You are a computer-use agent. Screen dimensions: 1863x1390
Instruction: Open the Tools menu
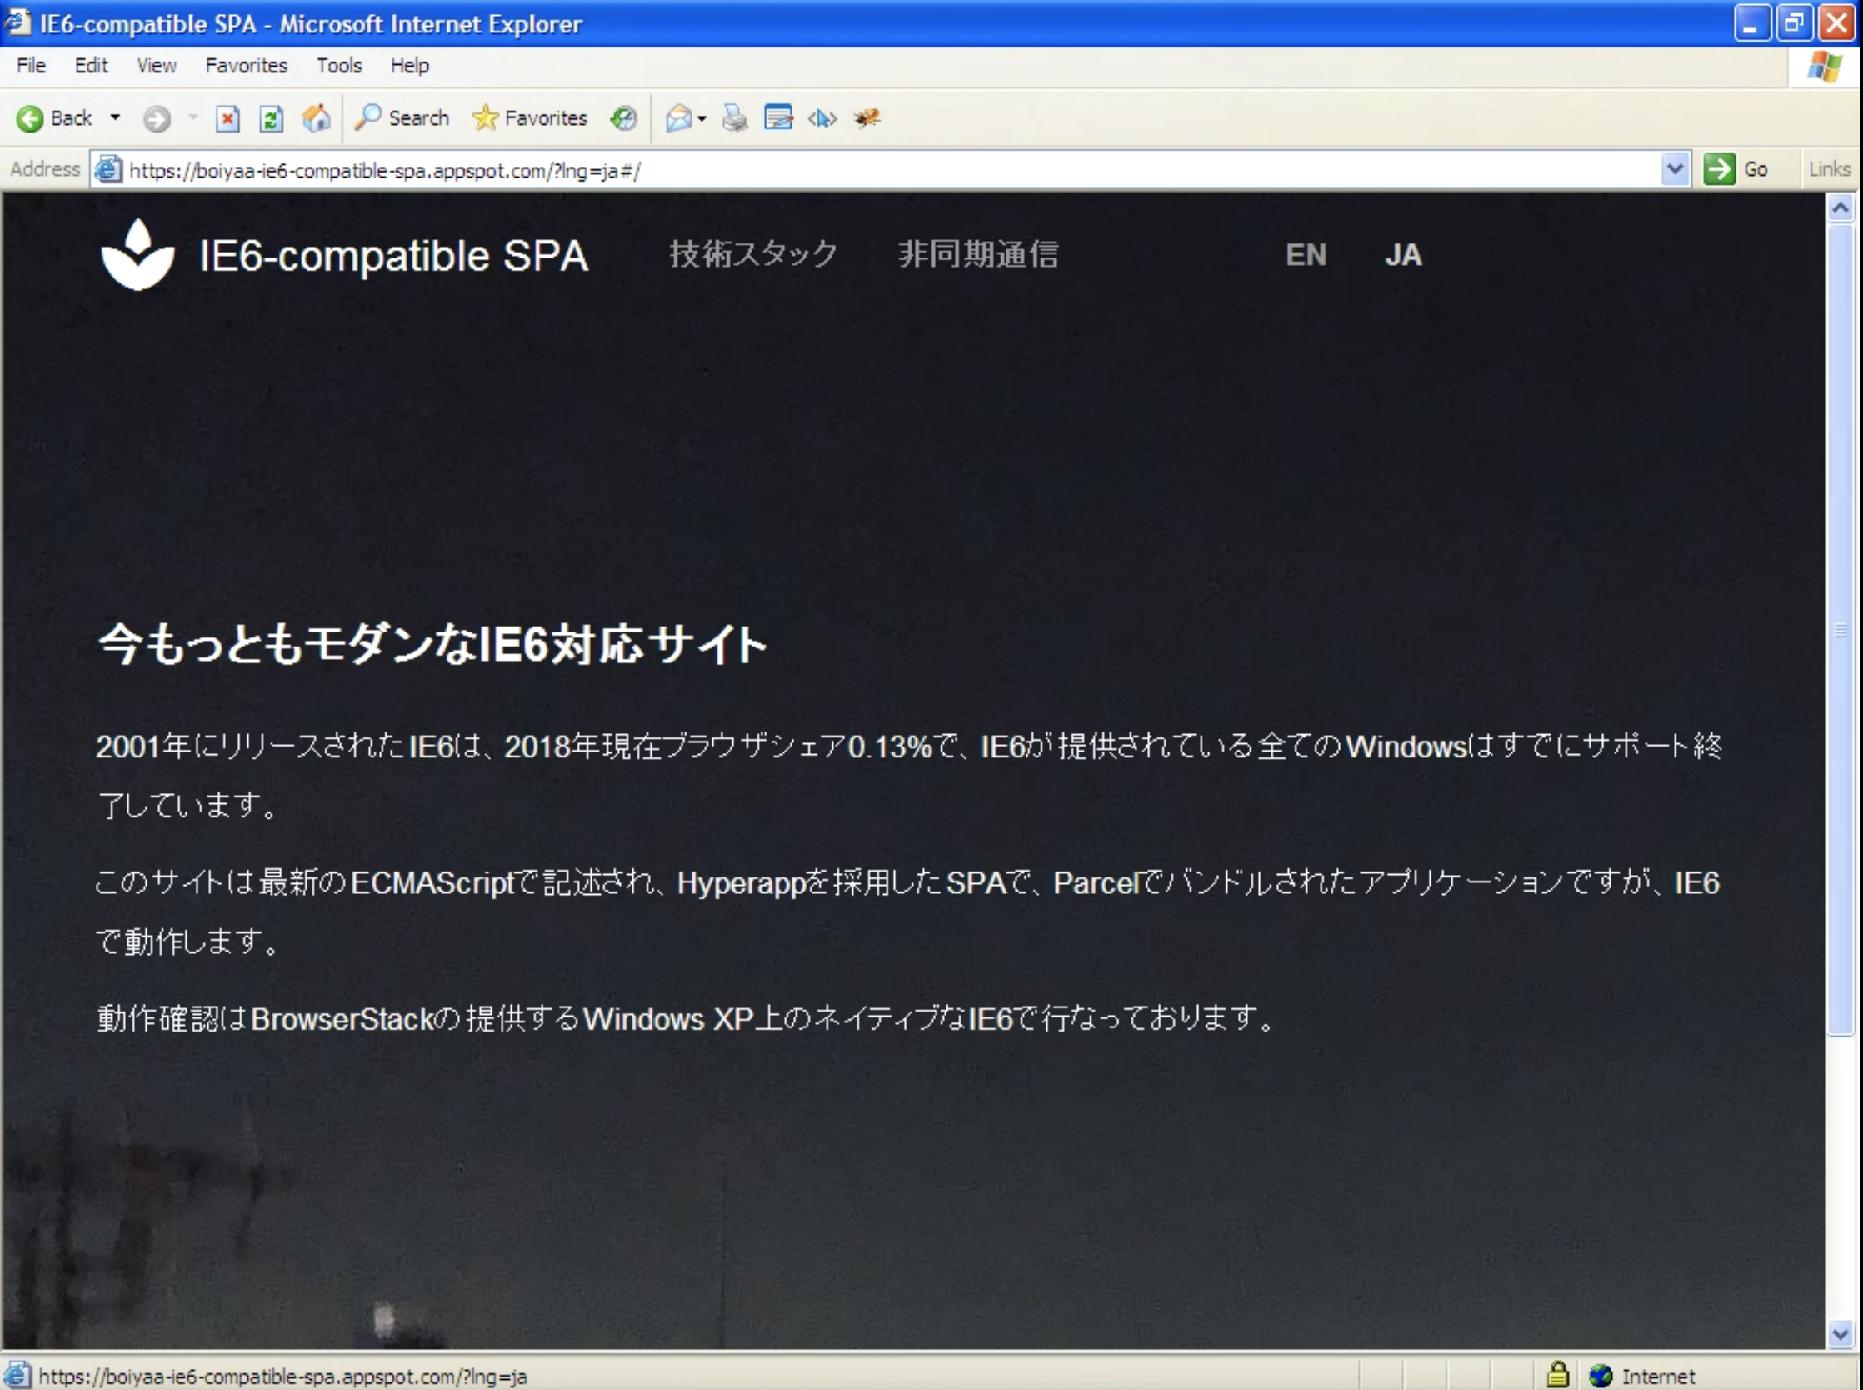coord(339,66)
